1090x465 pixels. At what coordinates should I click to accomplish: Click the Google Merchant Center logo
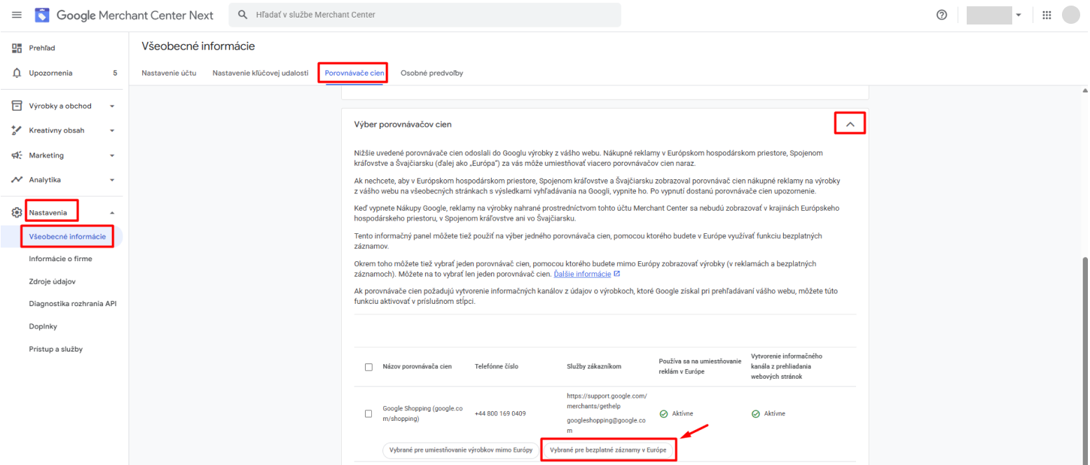tap(42, 15)
